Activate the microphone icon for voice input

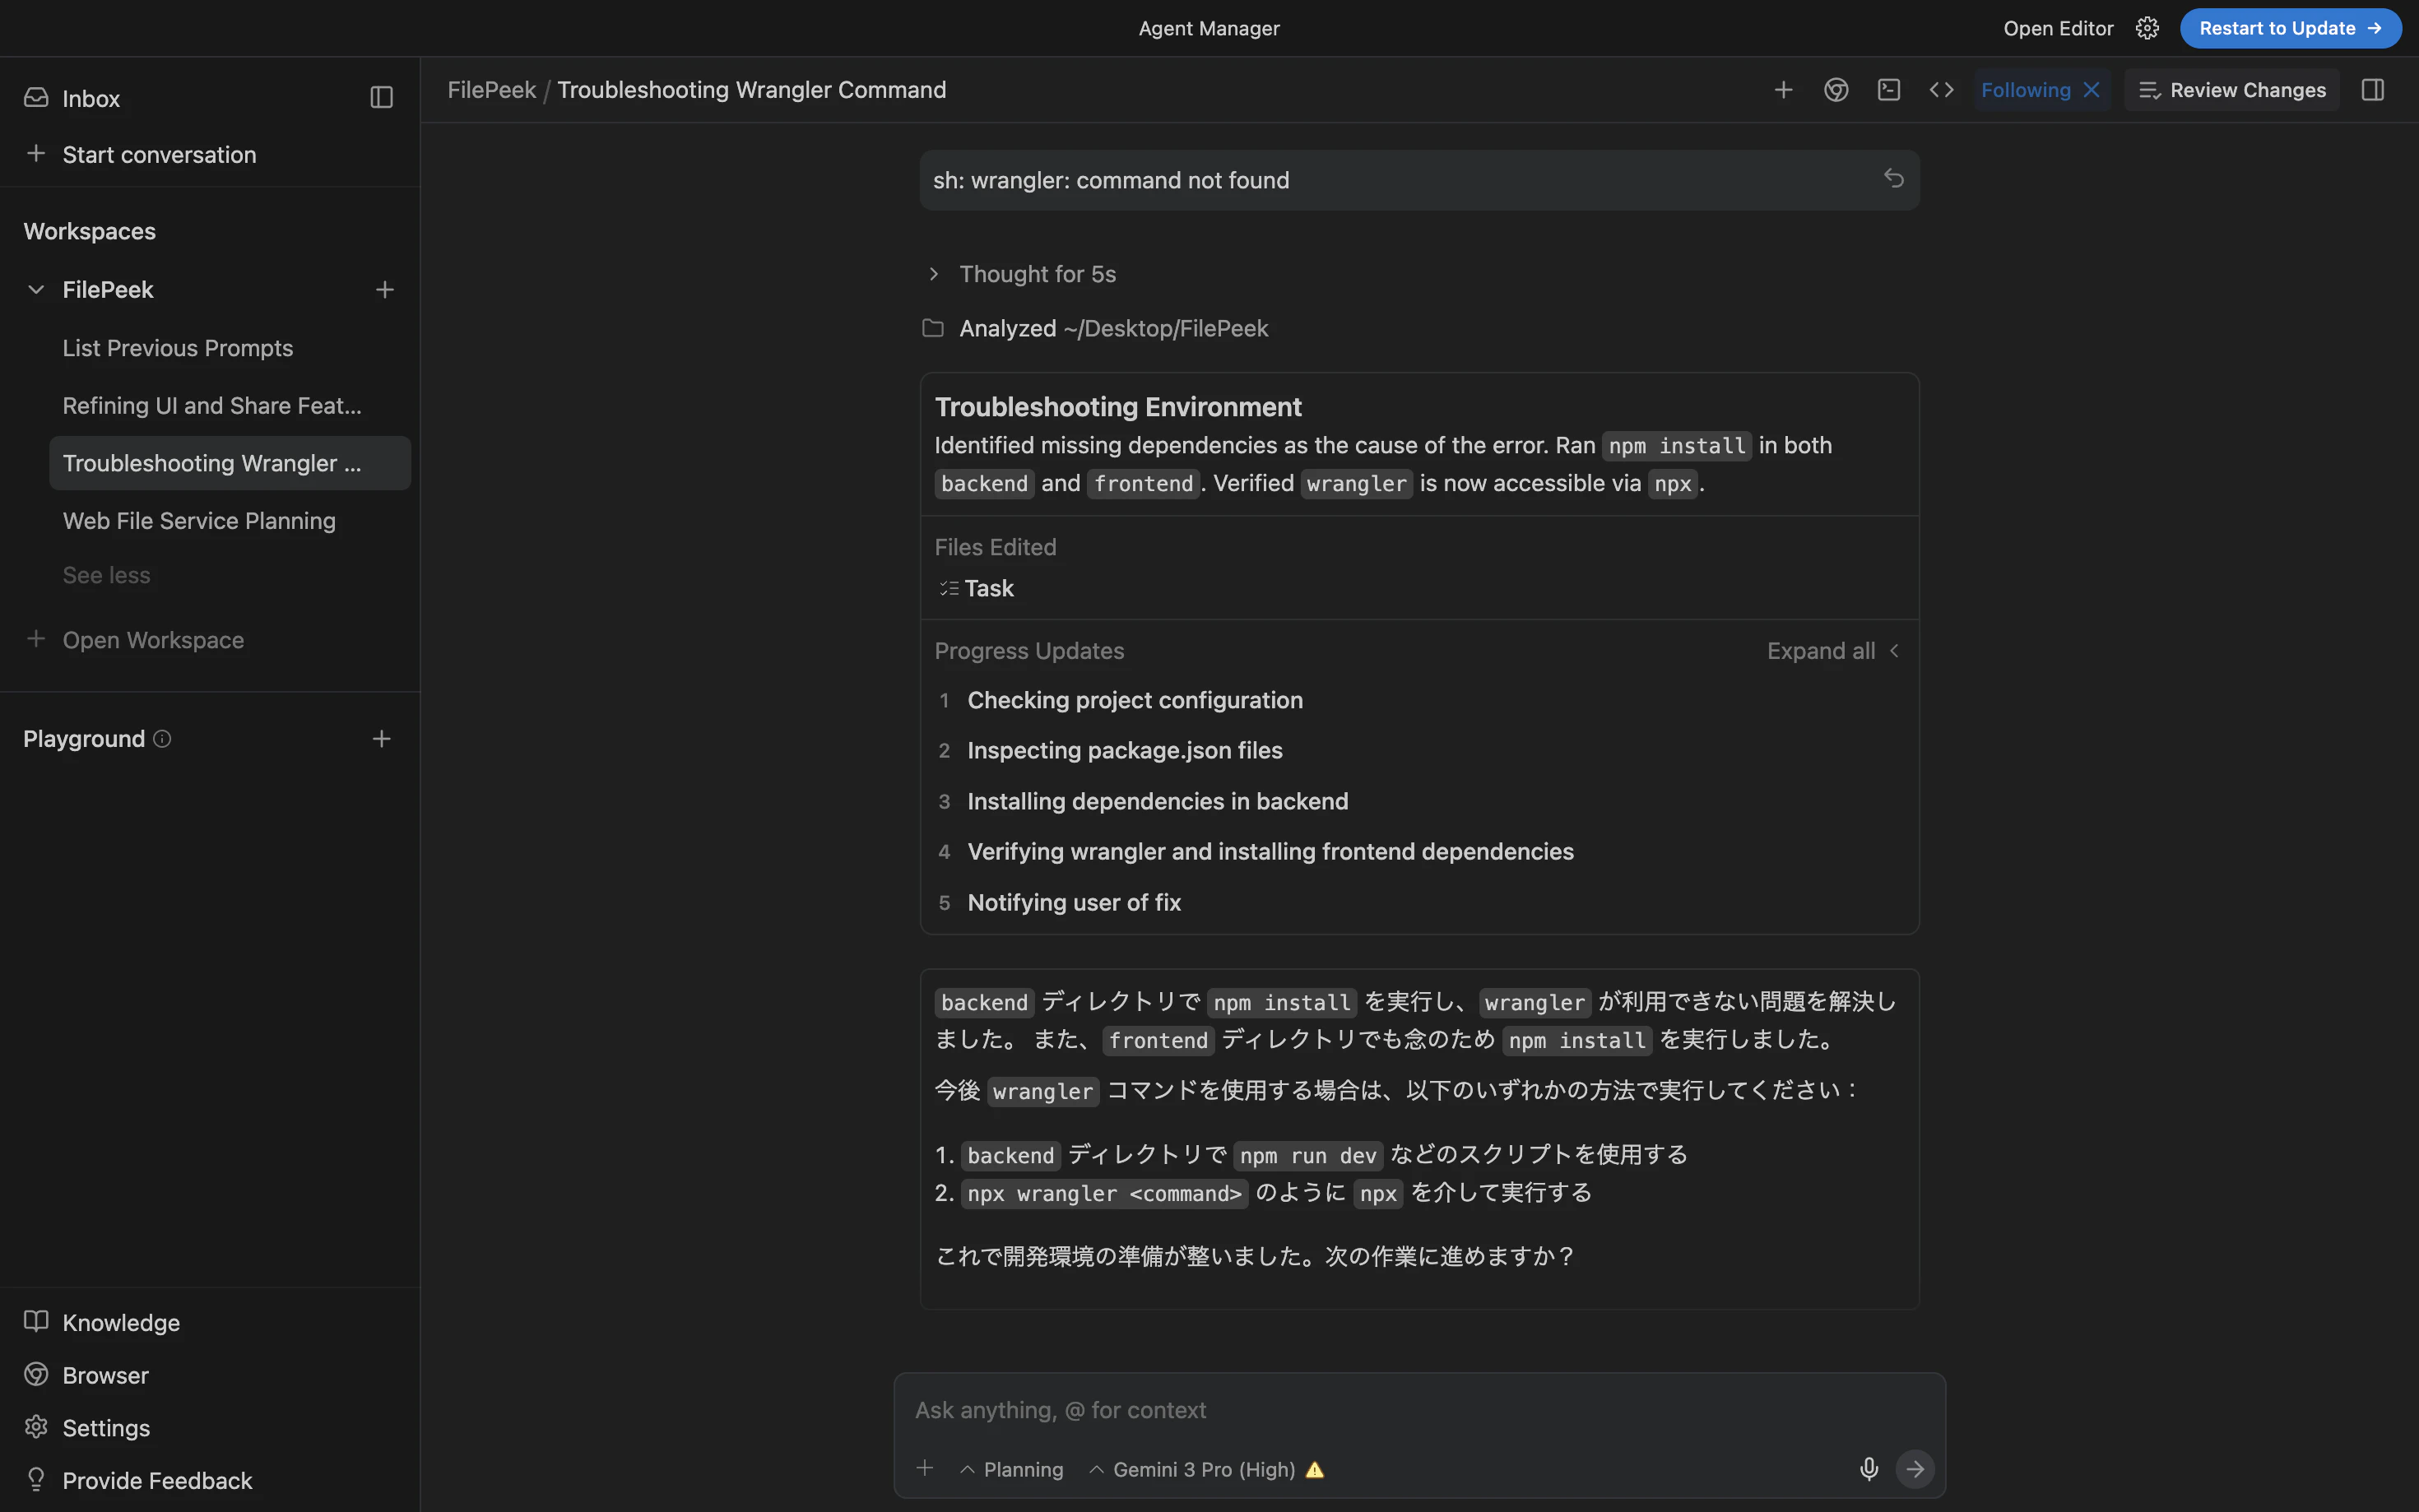1868,1469
